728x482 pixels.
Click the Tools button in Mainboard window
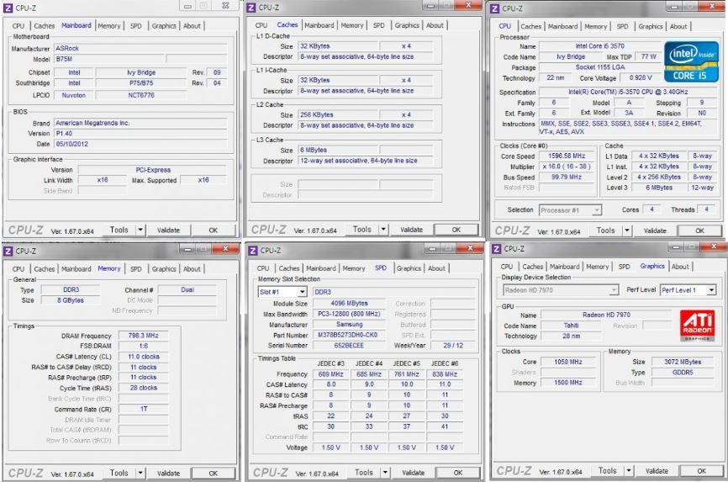click(x=118, y=230)
